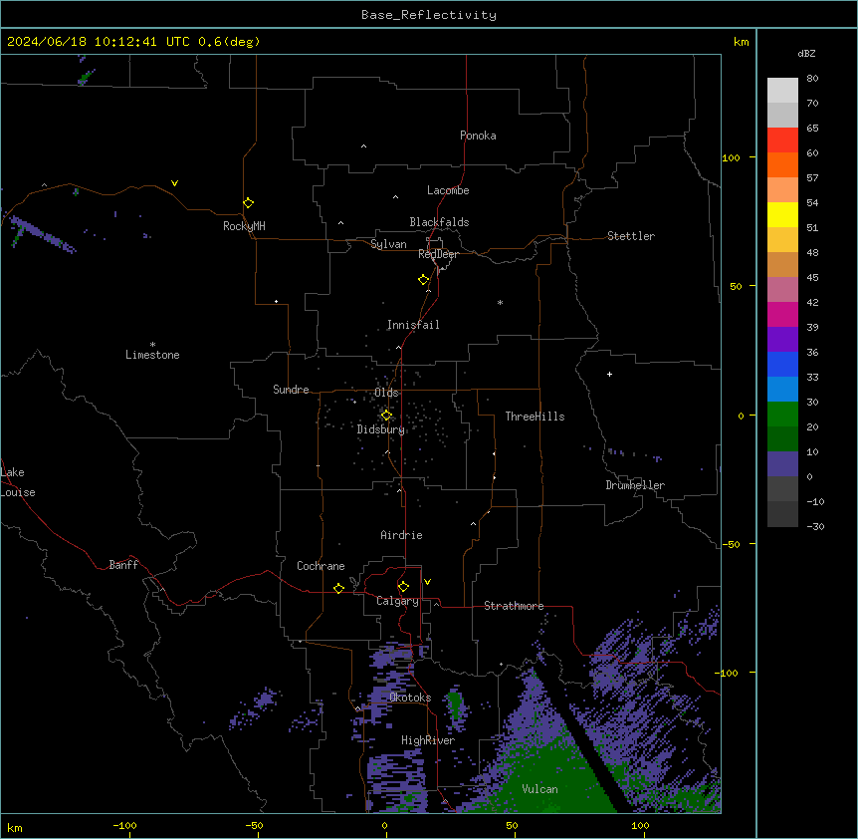Click the dBZ legend heading
The height and width of the screenshot is (839, 858).
tap(806, 53)
